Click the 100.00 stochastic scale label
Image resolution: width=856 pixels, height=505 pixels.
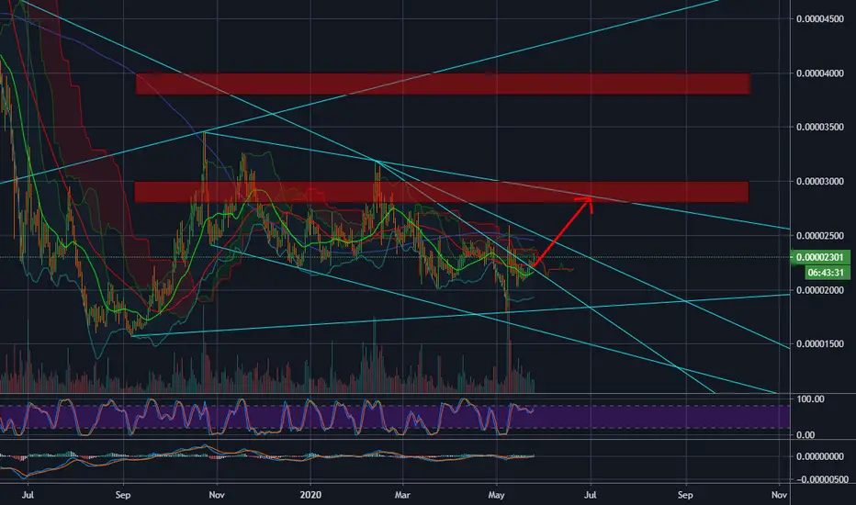click(x=811, y=399)
